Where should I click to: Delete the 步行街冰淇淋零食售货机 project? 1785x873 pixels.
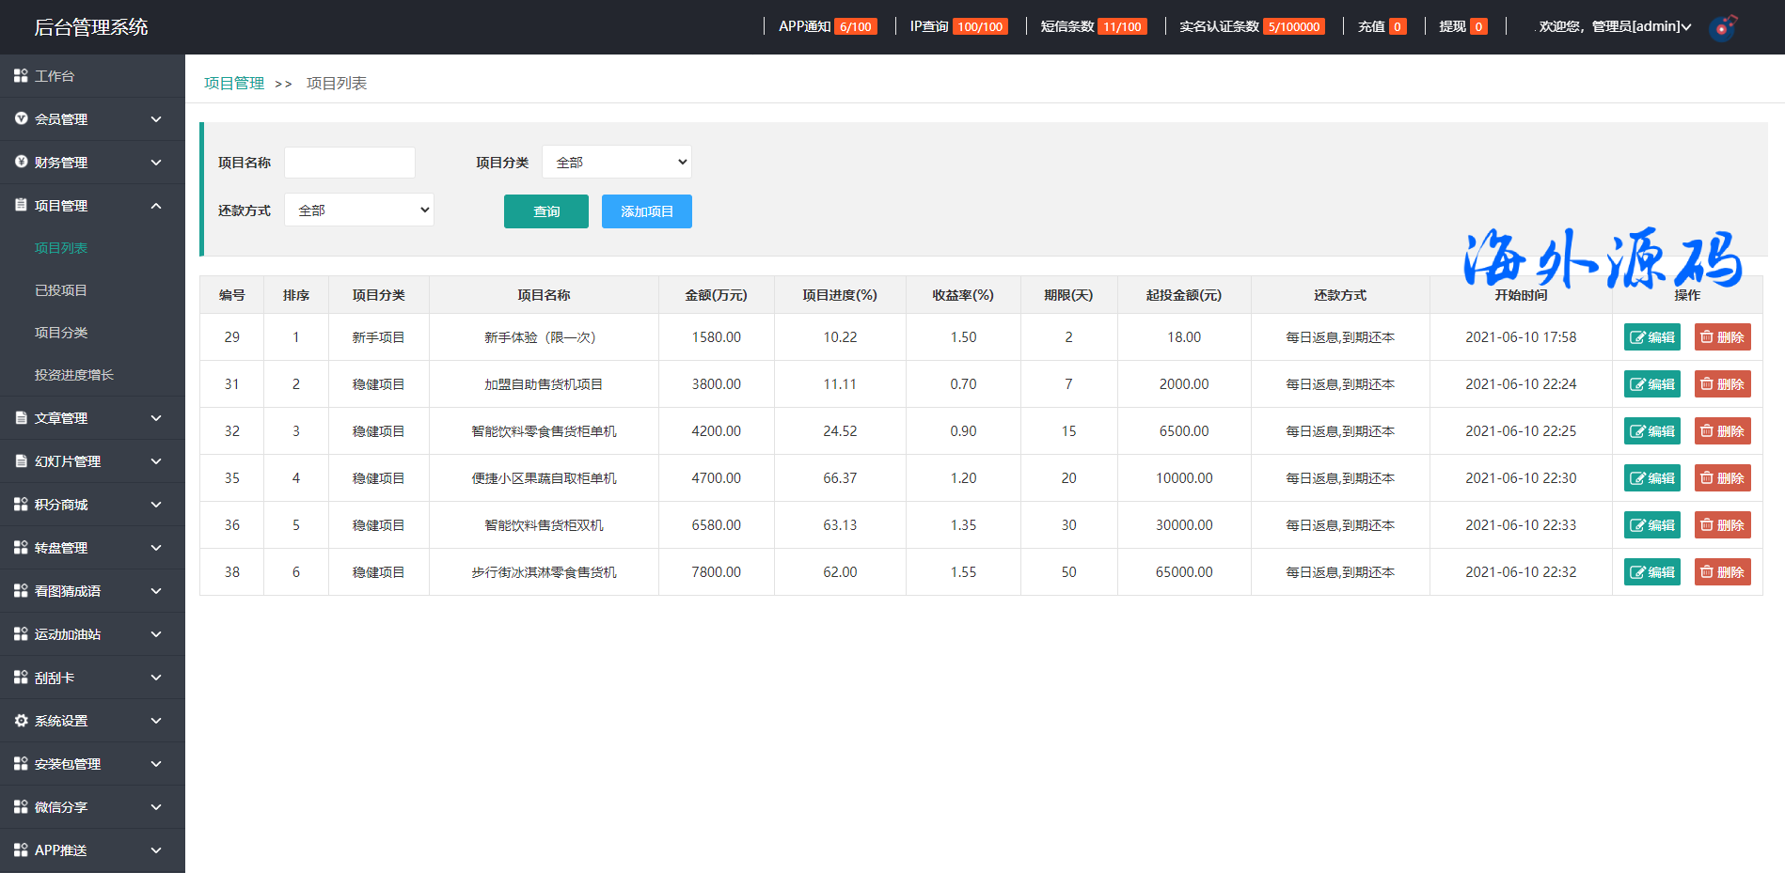pos(1722,572)
